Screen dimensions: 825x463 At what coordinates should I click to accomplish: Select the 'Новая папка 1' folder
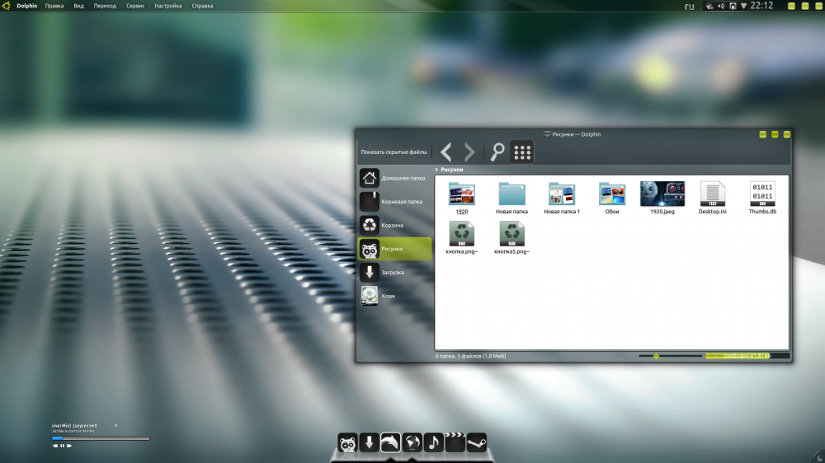(561, 198)
